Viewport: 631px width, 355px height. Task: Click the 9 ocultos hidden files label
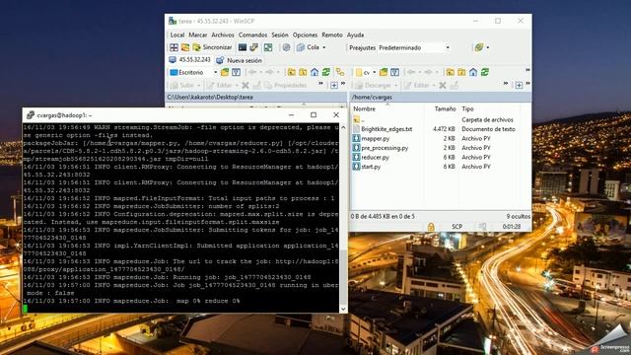tap(519, 217)
